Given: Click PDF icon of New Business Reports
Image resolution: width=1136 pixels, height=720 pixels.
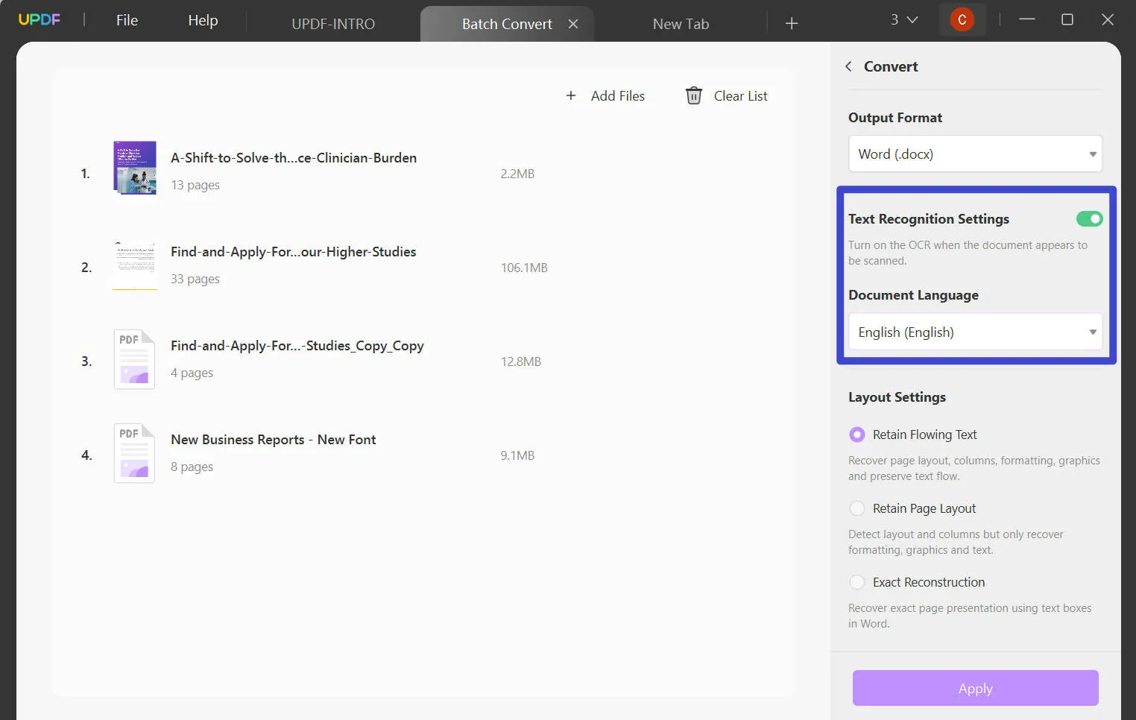Looking at the screenshot, I should (134, 453).
